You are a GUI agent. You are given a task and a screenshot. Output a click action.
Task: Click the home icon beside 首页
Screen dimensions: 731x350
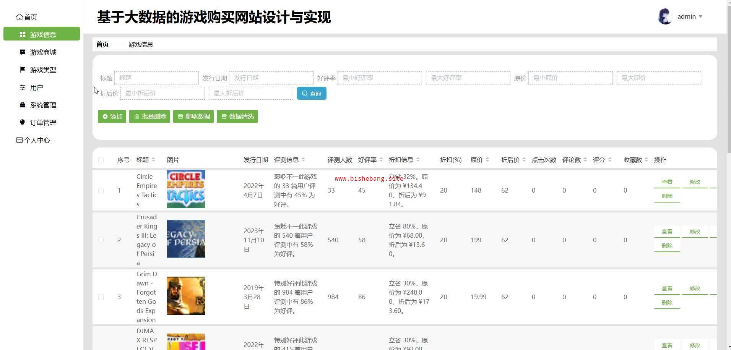(19, 17)
